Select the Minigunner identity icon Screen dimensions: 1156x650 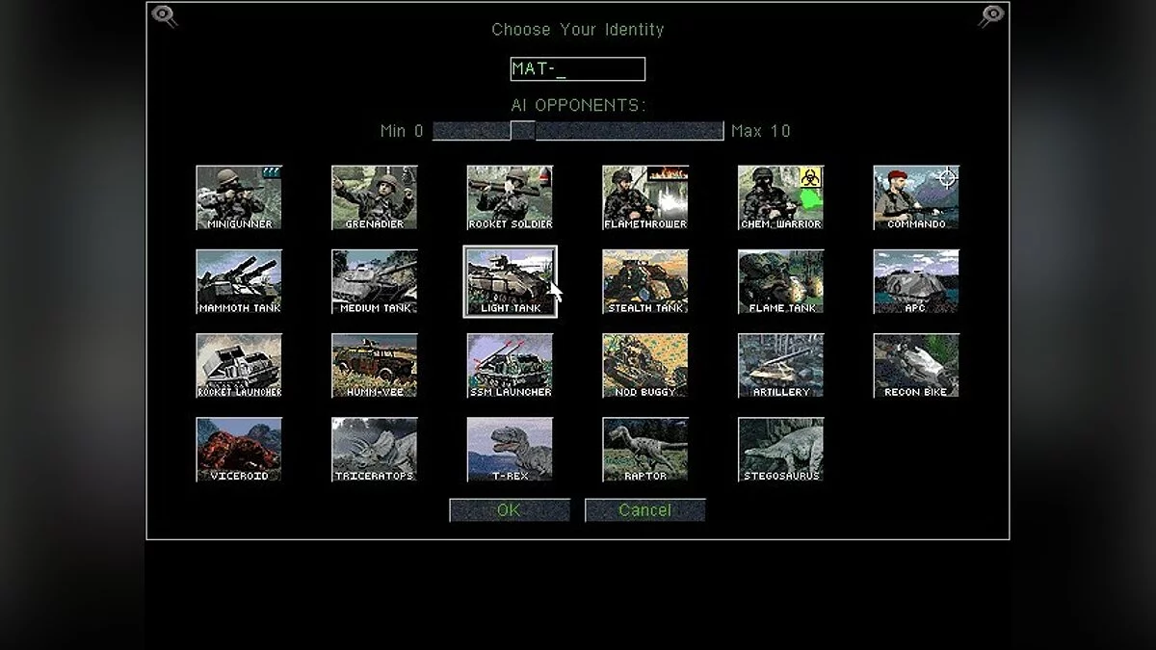click(239, 197)
